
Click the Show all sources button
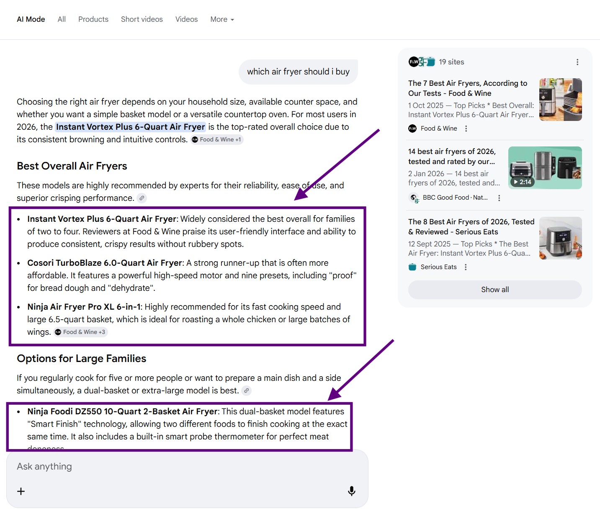[494, 290]
